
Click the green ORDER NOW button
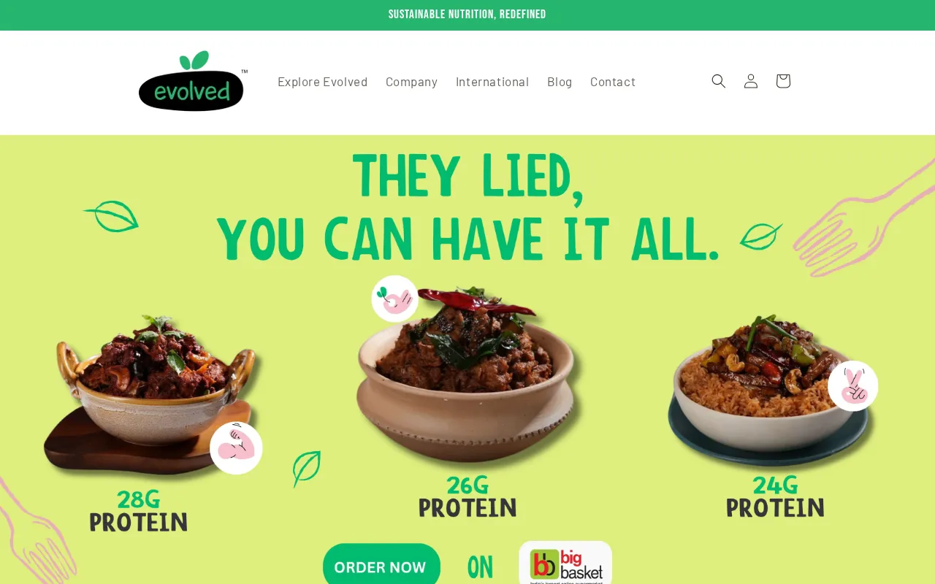coord(381,566)
